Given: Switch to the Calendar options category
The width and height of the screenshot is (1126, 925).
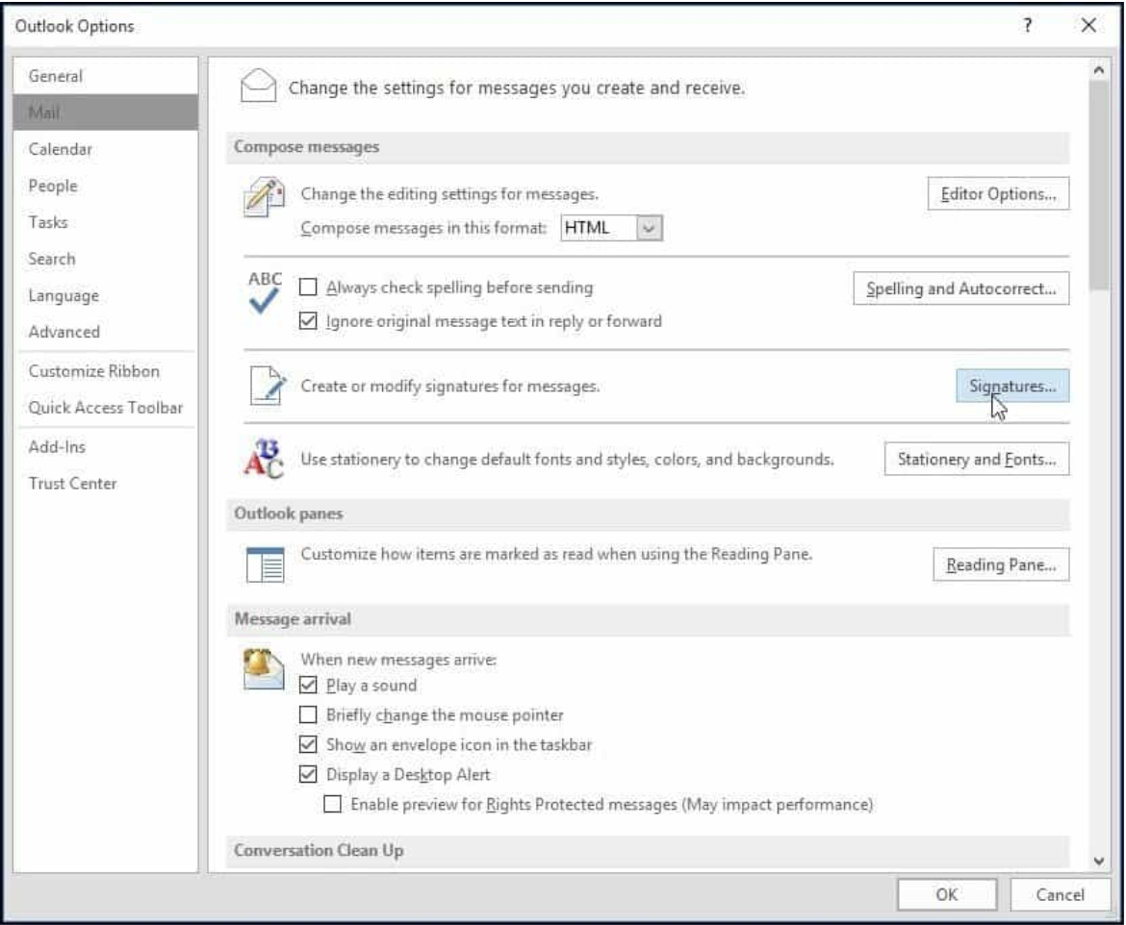Looking at the screenshot, I should (x=54, y=149).
